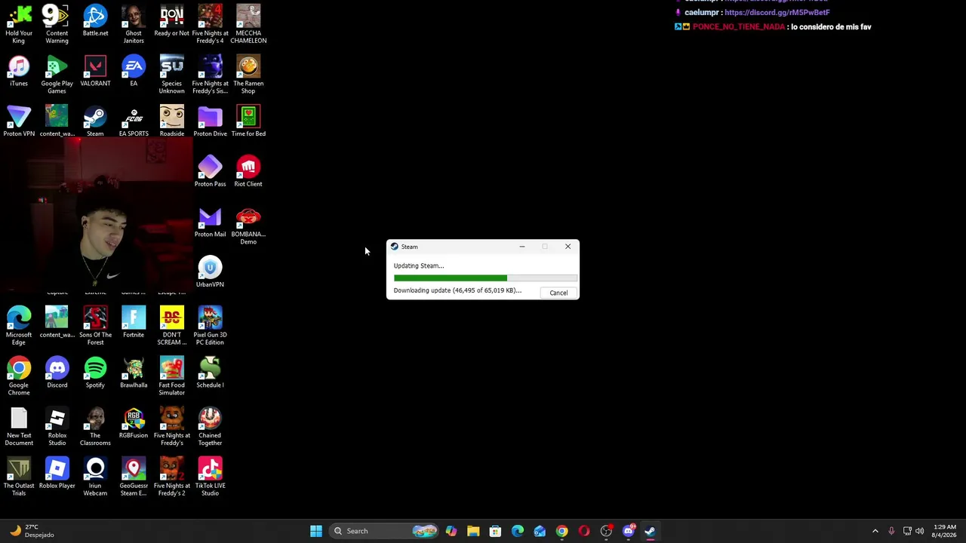
Task: Open File Explorer from the taskbar
Action: pyautogui.click(x=473, y=531)
